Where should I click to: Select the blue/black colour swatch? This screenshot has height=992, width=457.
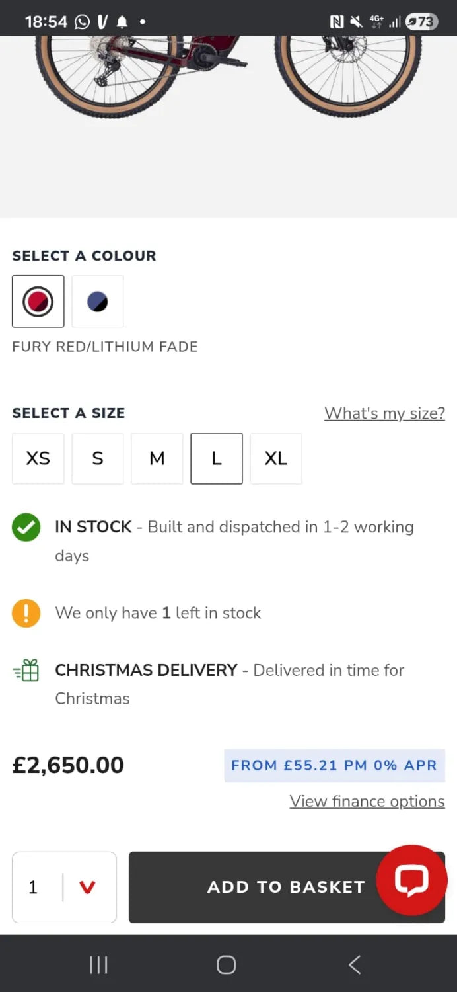[x=98, y=302]
